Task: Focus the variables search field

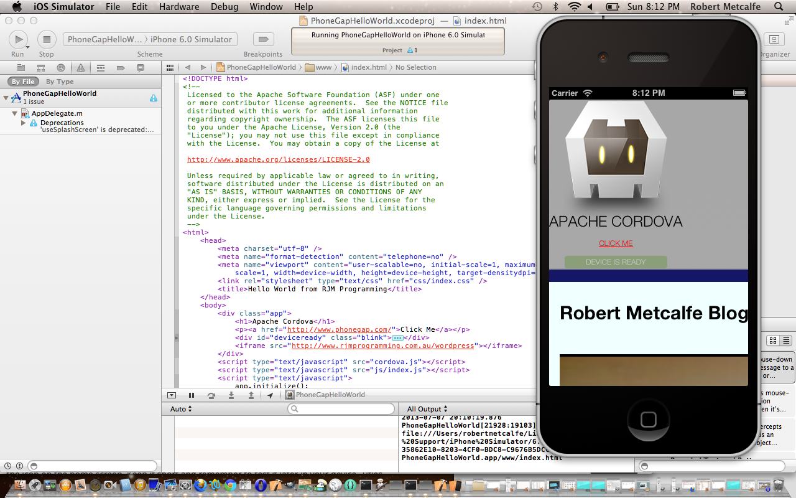Action: pyautogui.click(x=341, y=409)
